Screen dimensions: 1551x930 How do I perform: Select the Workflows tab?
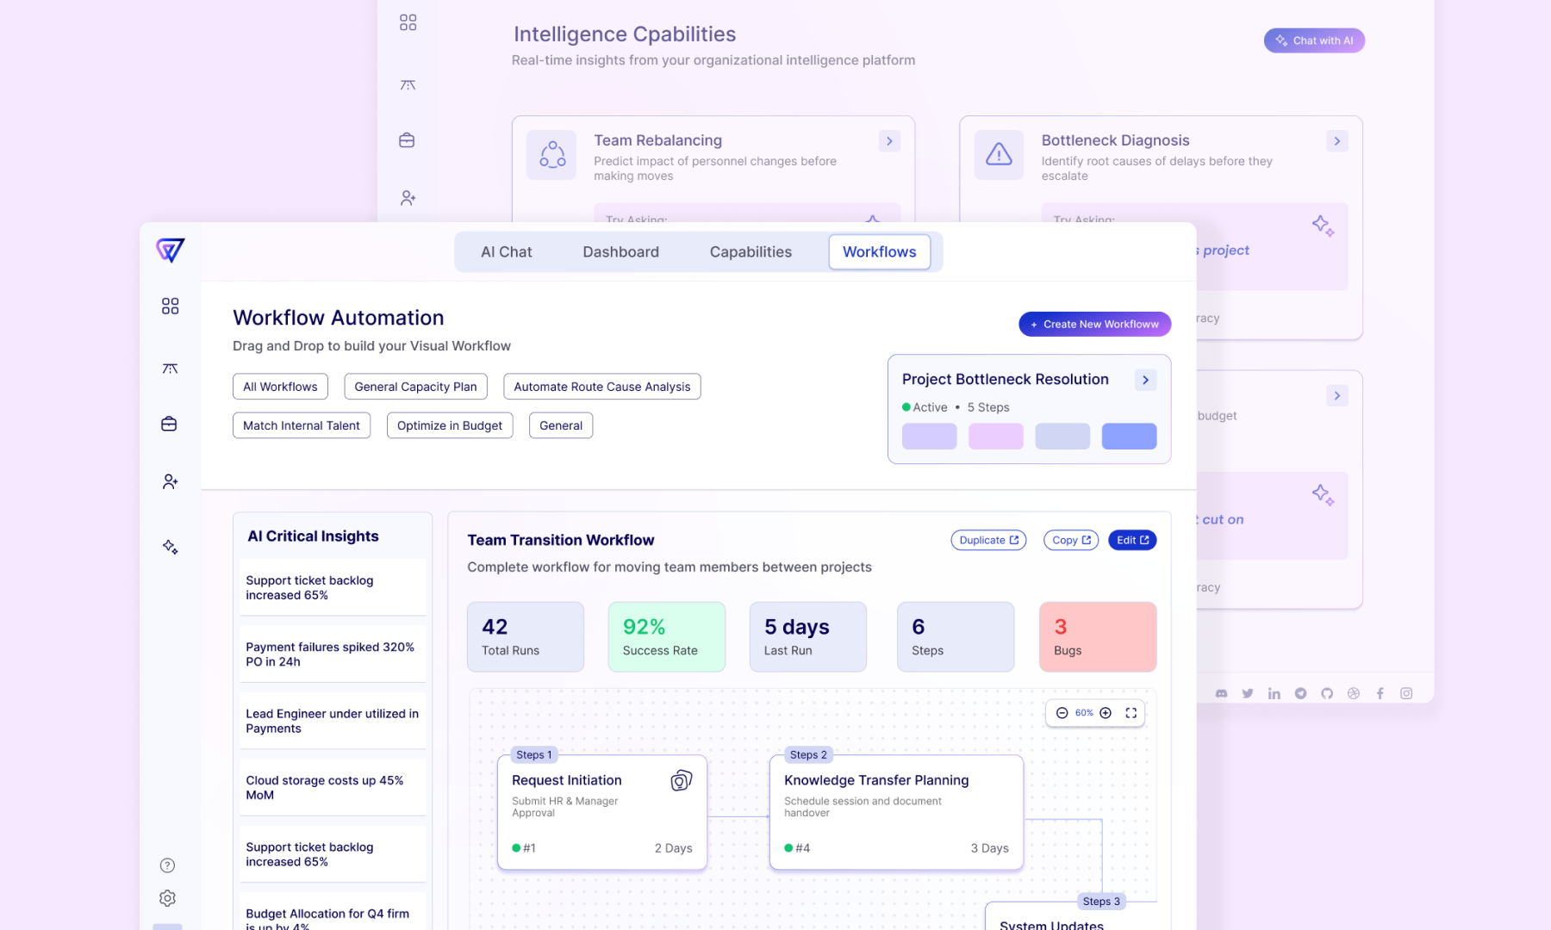point(879,251)
